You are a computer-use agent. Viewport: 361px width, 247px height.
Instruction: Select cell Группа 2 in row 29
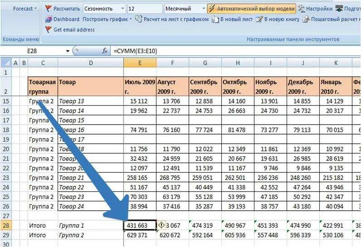click(x=91, y=235)
